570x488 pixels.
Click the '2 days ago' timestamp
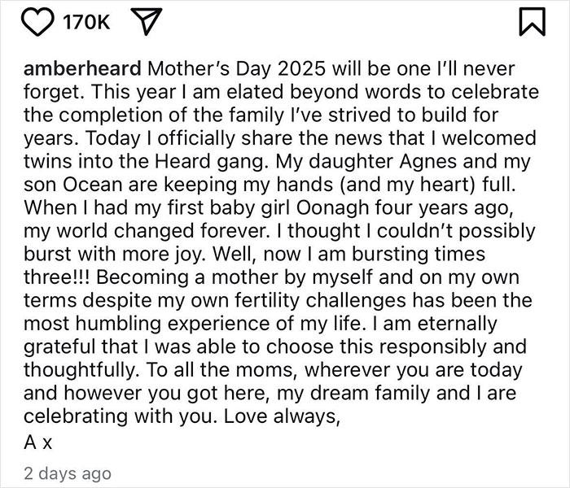pyautogui.click(x=68, y=473)
